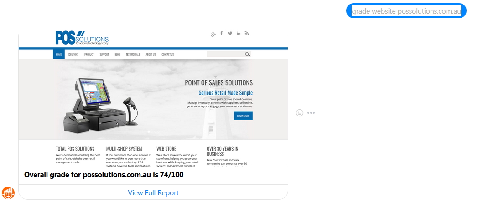Image resolution: width=483 pixels, height=202 pixels.
Task: Click the View Full Report link
Action: point(153,193)
